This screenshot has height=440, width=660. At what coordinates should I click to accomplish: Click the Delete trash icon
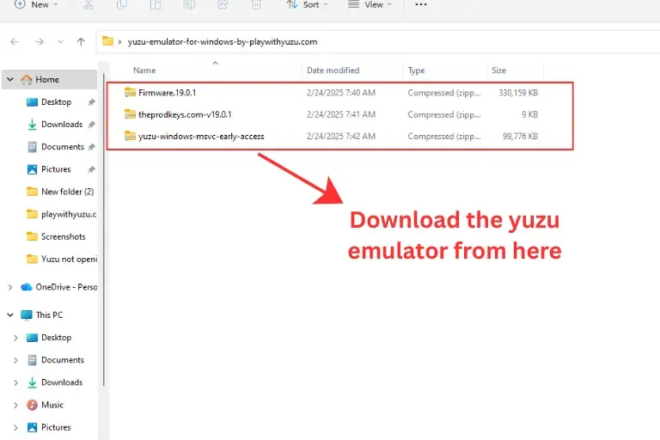[x=256, y=4]
